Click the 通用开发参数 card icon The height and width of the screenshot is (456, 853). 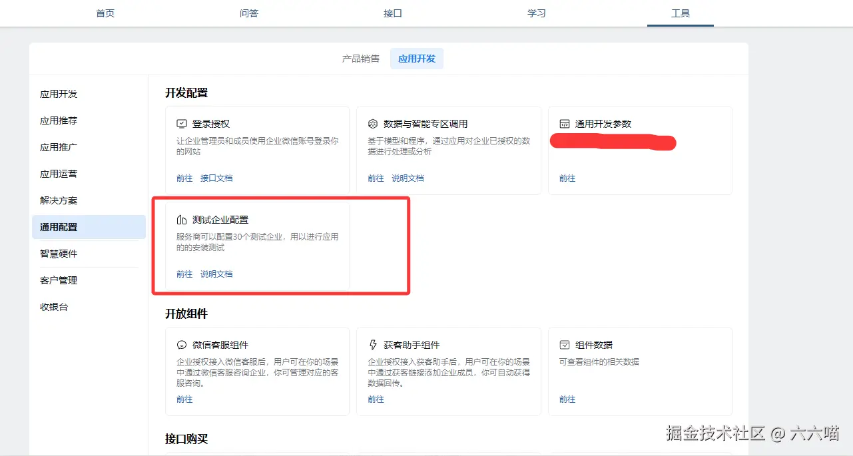click(564, 124)
